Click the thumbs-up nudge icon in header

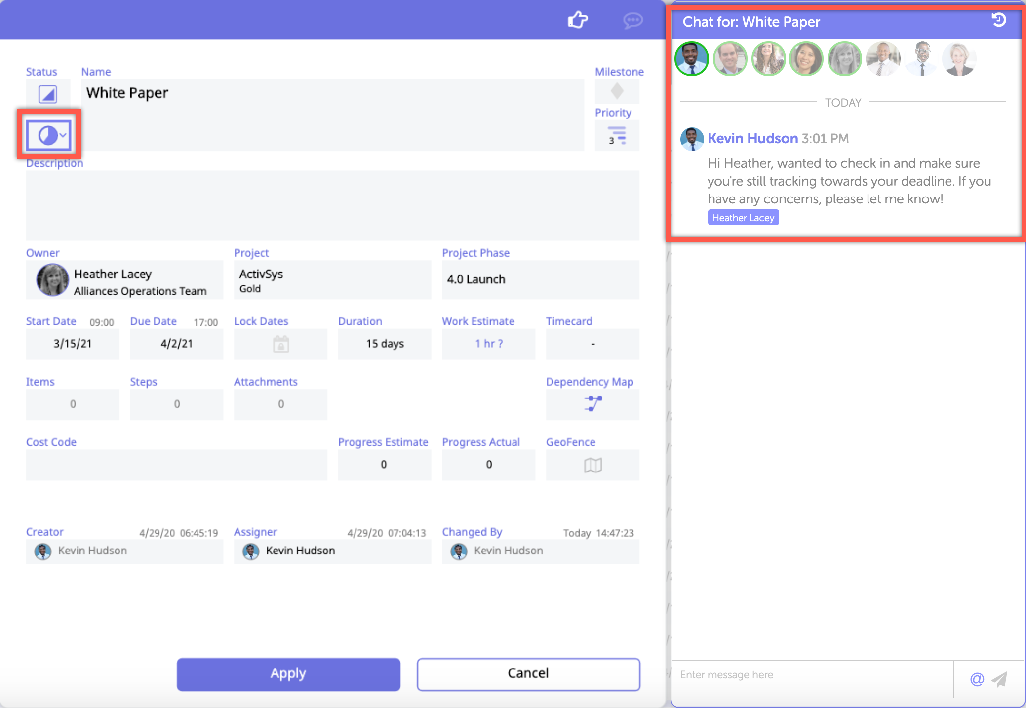(x=577, y=20)
